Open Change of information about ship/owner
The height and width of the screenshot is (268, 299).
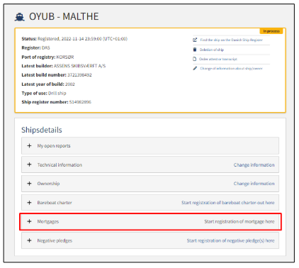pos(231,69)
